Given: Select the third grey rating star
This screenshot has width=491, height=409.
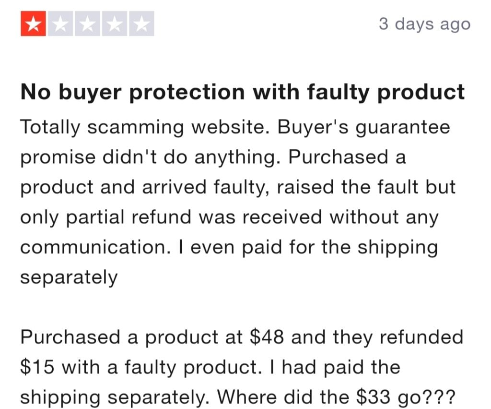Looking at the screenshot, I should click(87, 24).
